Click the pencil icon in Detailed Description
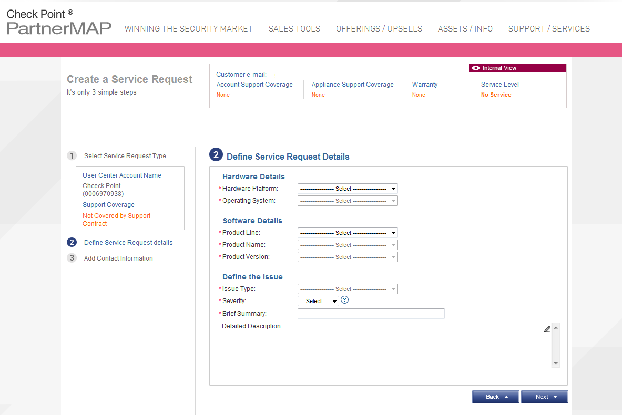The height and width of the screenshot is (415, 622). coord(547,329)
